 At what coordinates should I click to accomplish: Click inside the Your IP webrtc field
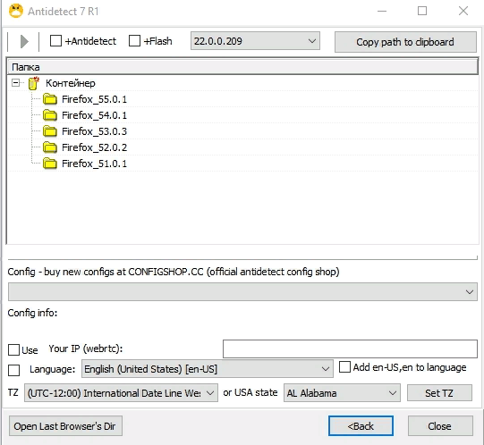click(350, 349)
